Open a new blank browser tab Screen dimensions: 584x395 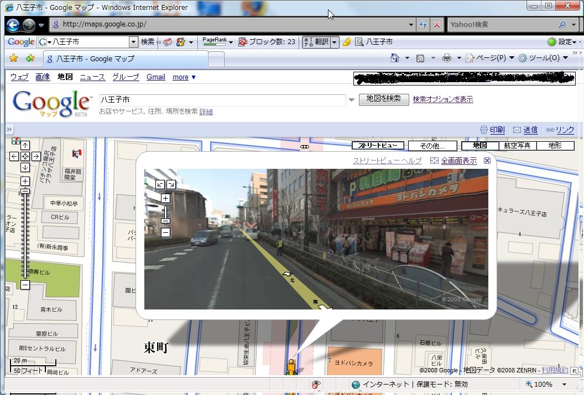pos(216,59)
